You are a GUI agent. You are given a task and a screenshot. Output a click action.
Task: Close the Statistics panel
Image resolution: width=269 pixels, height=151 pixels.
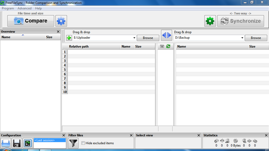tap(266, 135)
